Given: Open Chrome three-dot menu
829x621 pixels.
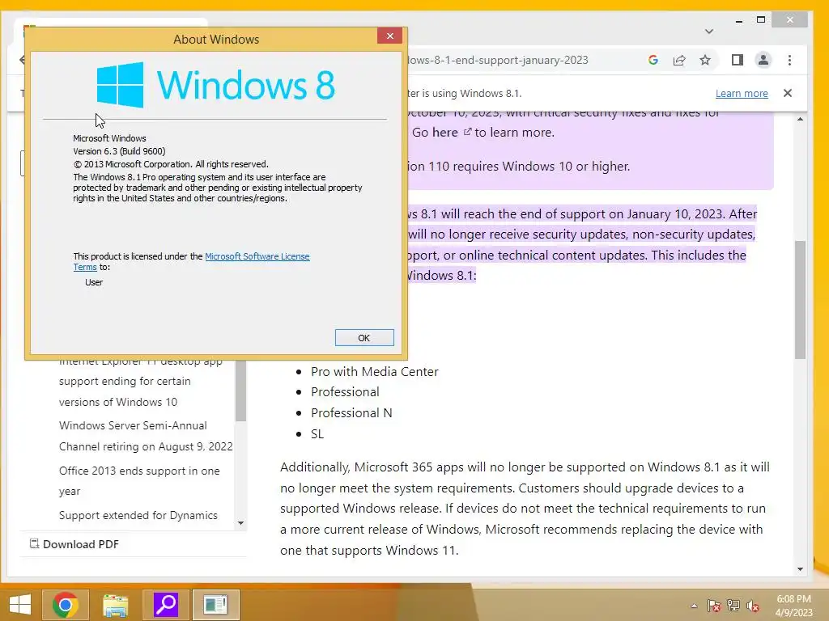Looking at the screenshot, I should [x=789, y=60].
